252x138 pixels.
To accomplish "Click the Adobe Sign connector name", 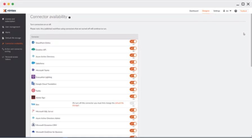I will (x=40, y=98).
